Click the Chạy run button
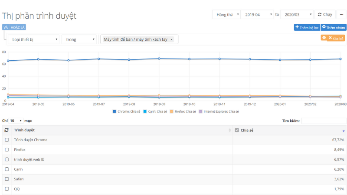 tap(325, 14)
